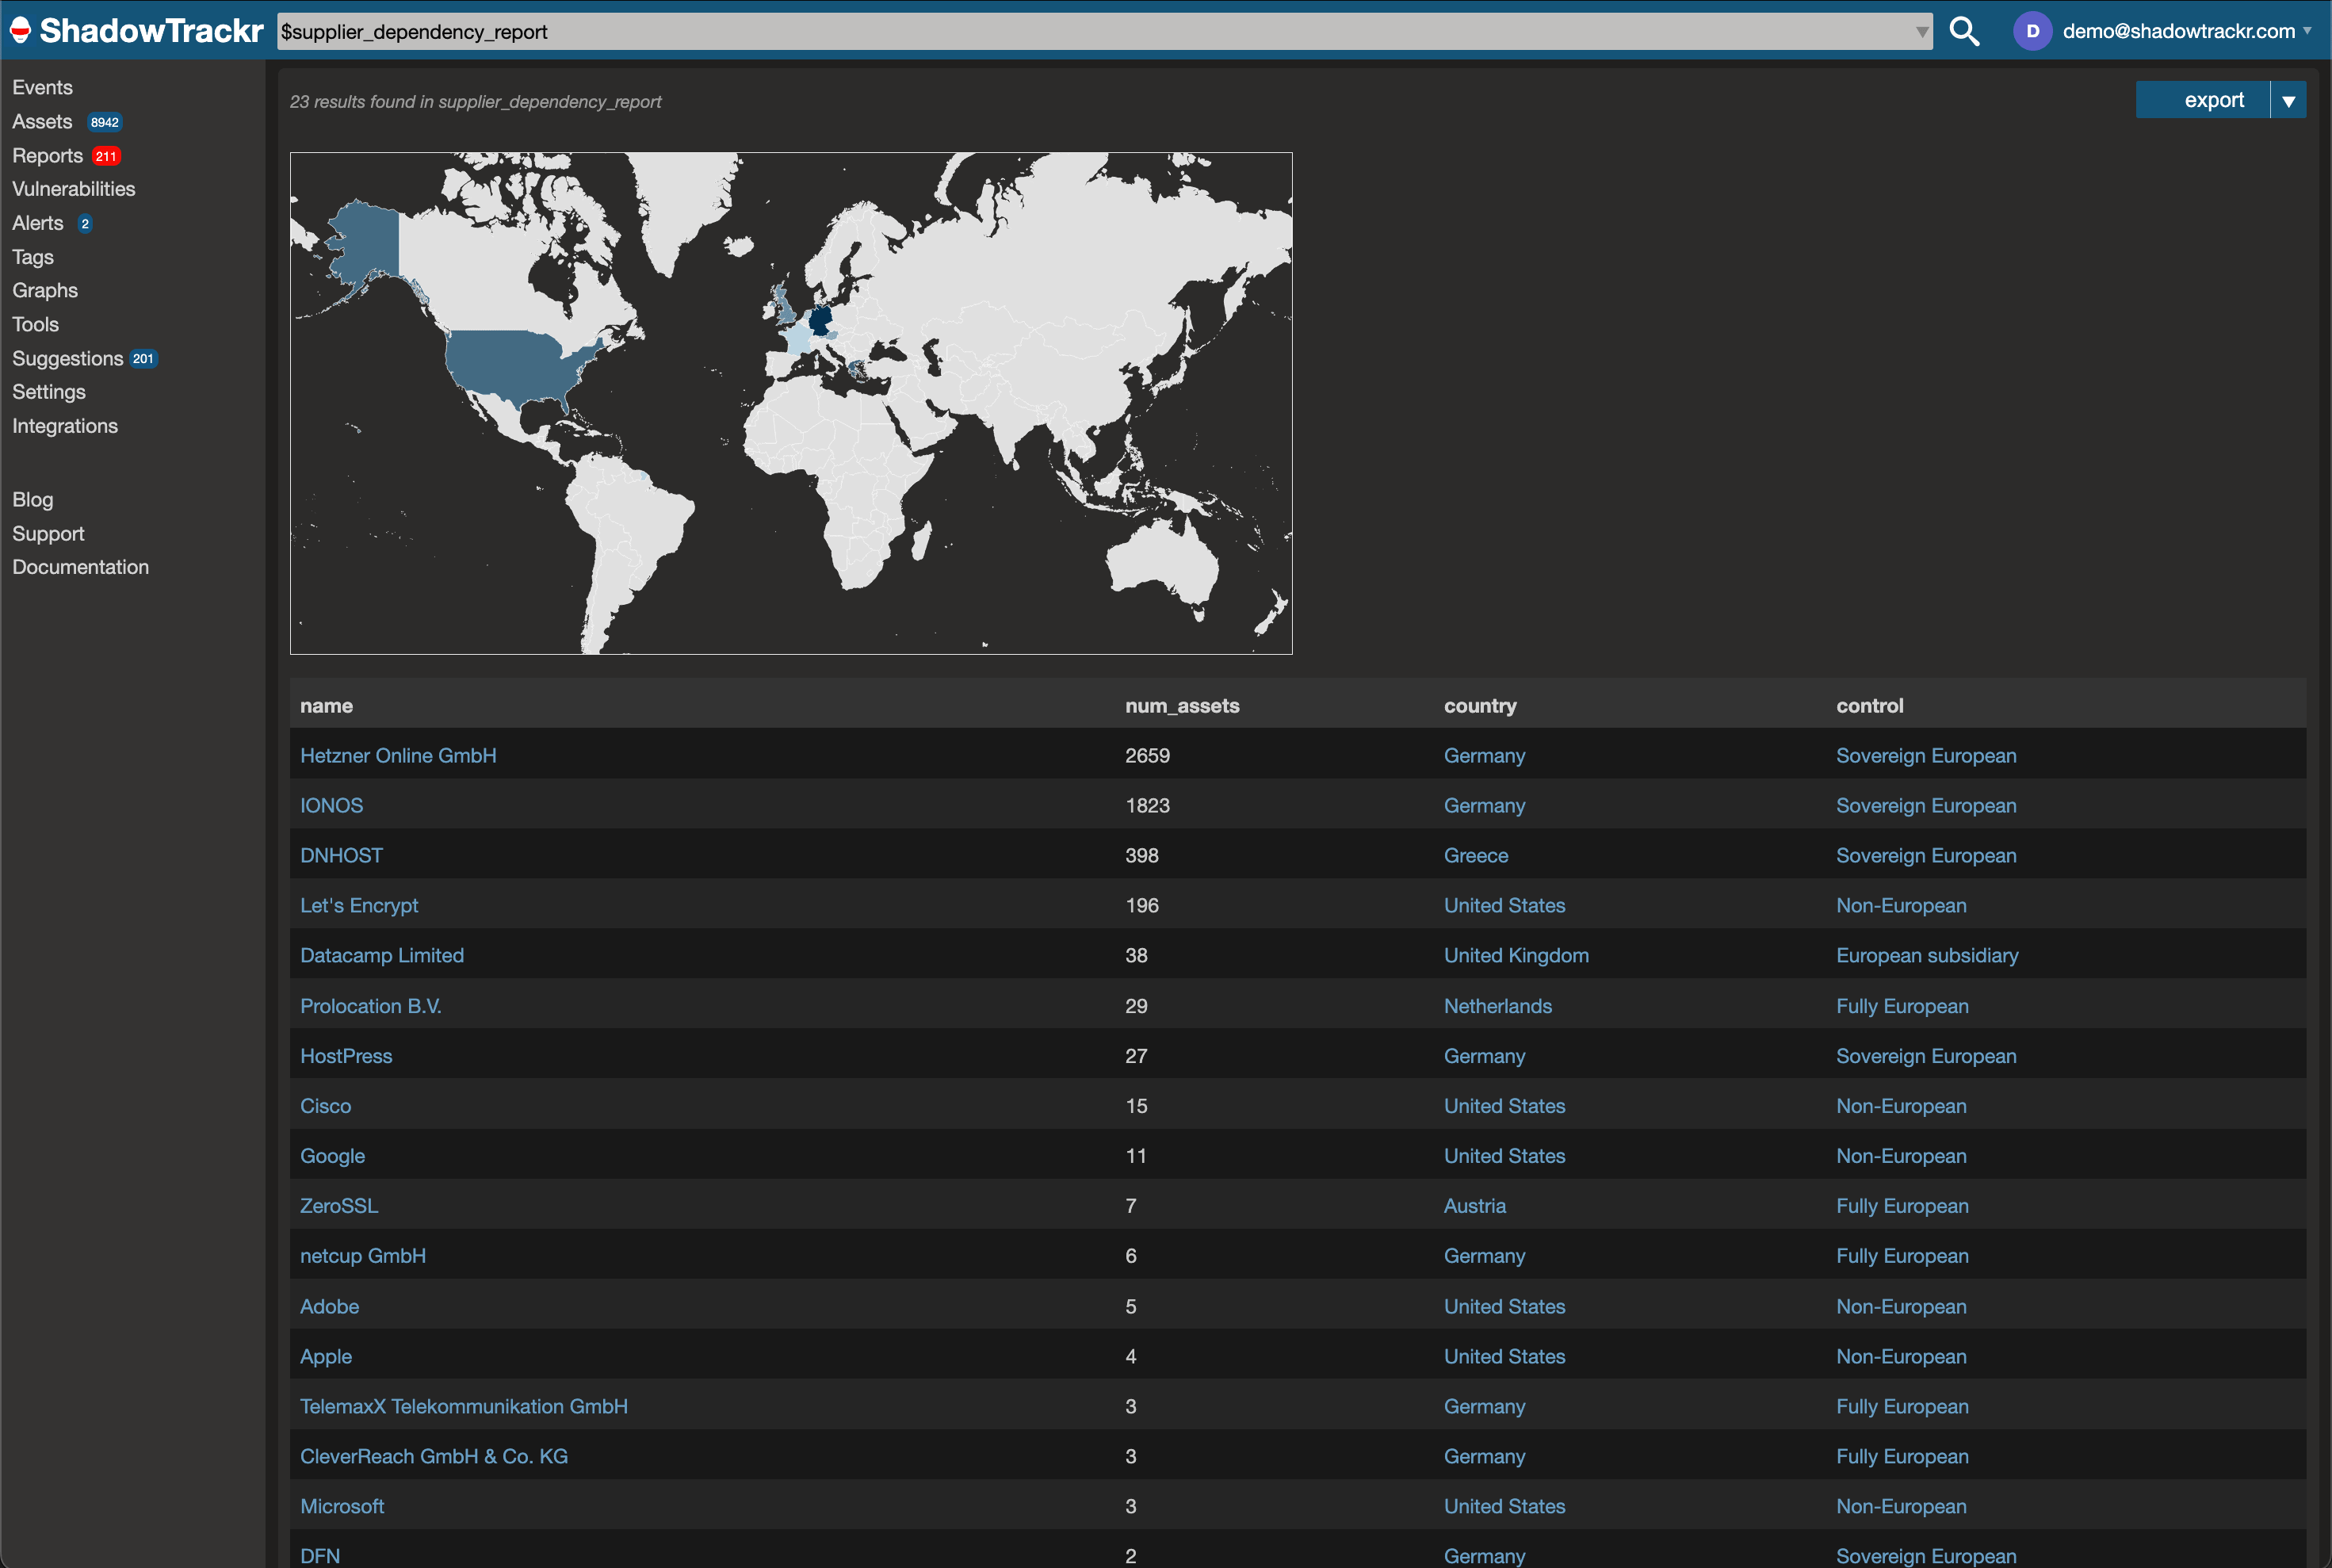Open Settings from the sidebar
Viewport: 2332px width, 1568px height.
point(49,392)
